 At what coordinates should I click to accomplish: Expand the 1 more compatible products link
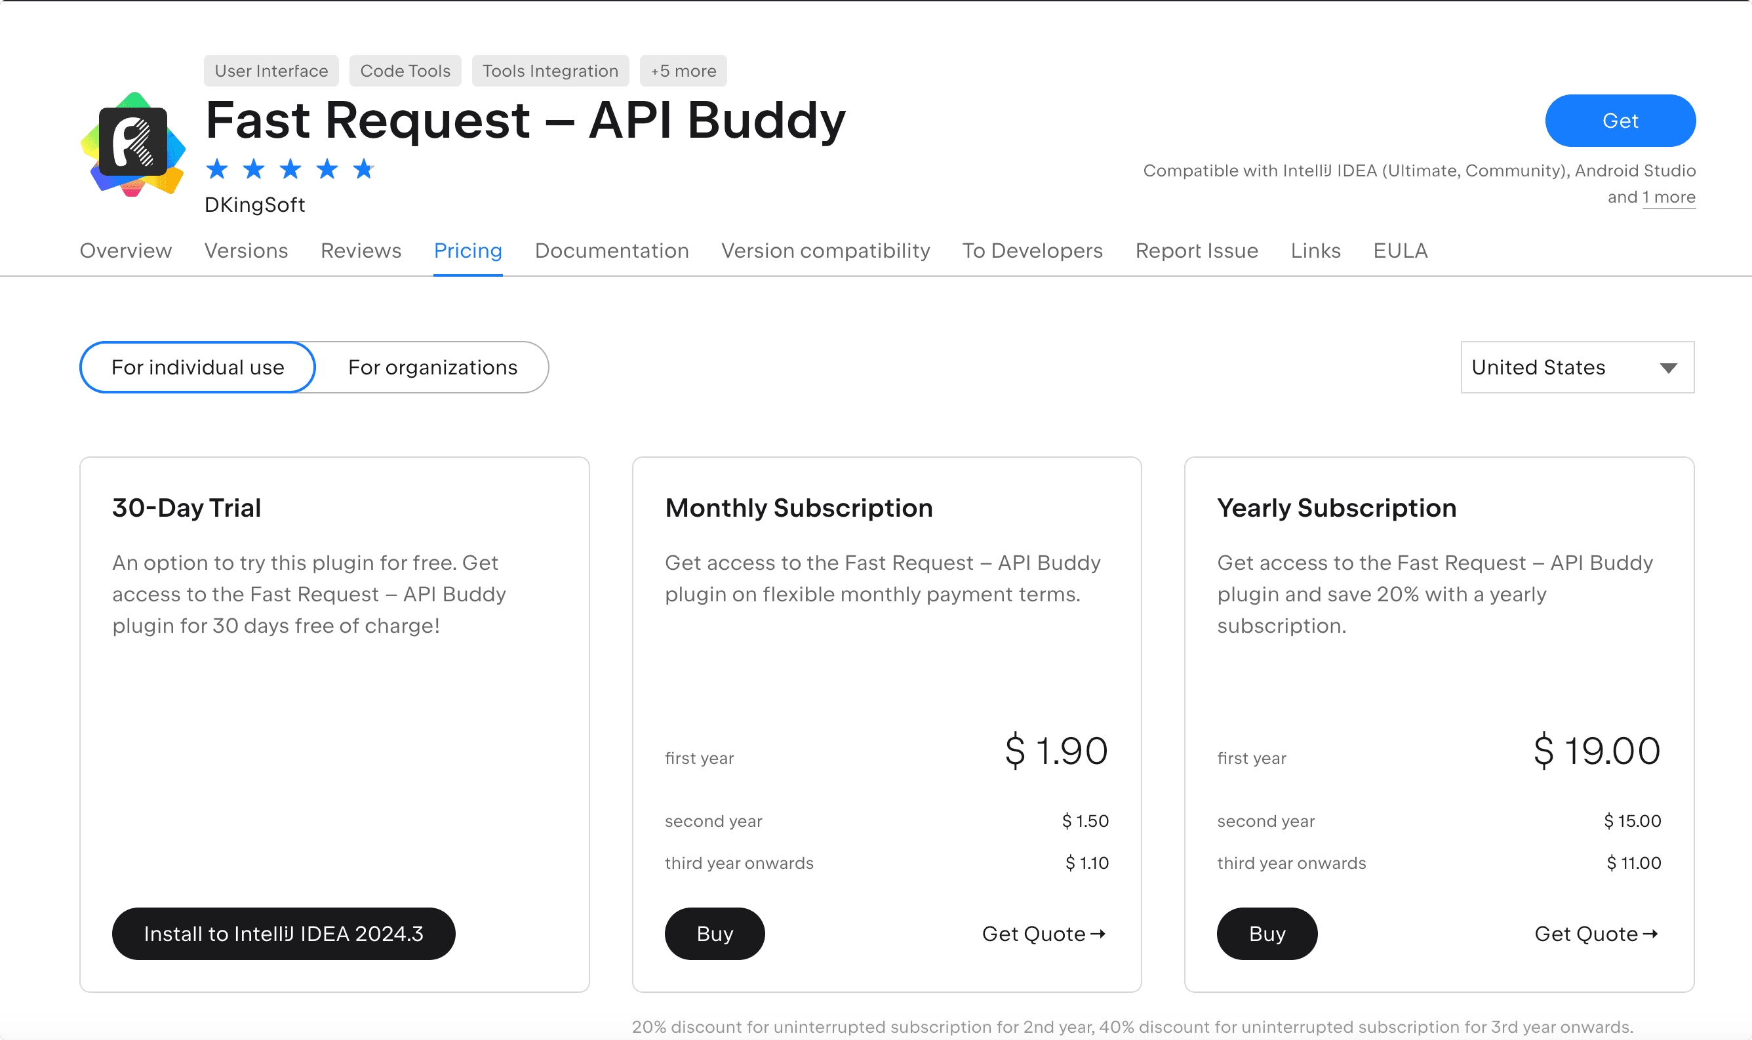(1669, 197)
